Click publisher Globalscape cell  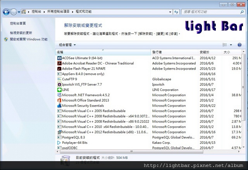(162, 79)
